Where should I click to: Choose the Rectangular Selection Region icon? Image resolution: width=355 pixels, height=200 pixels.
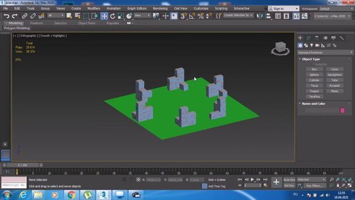coord(86,16)
